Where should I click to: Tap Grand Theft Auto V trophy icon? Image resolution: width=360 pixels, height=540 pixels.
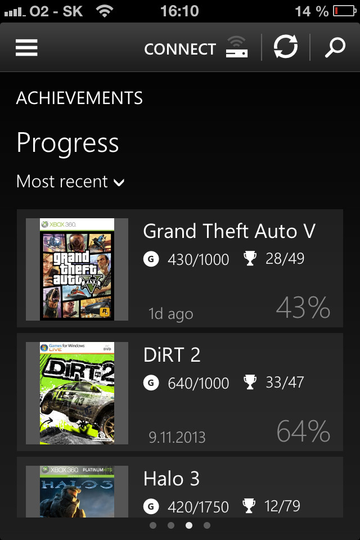coord(250,259)
